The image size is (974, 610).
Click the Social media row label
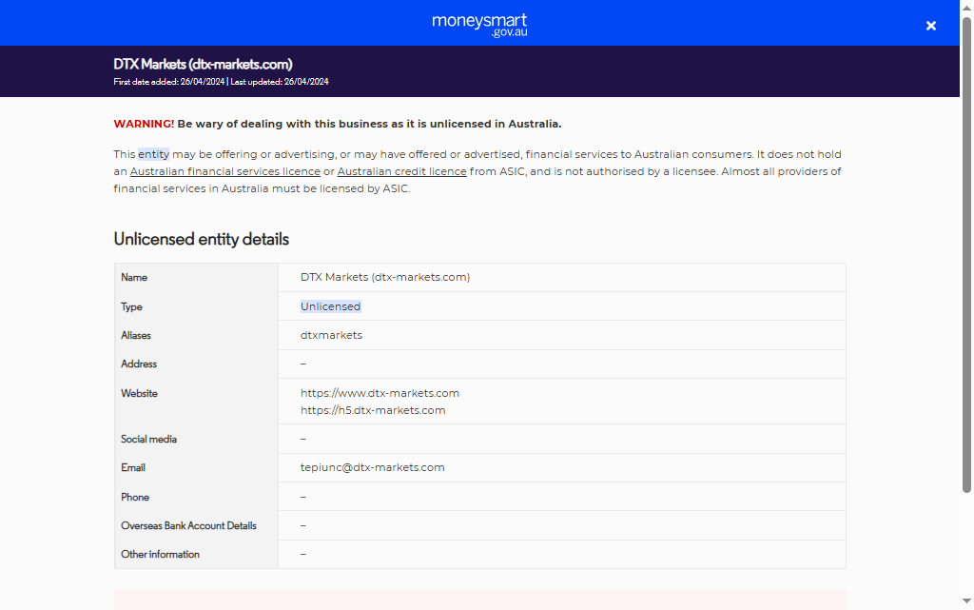tap(148, 439)
